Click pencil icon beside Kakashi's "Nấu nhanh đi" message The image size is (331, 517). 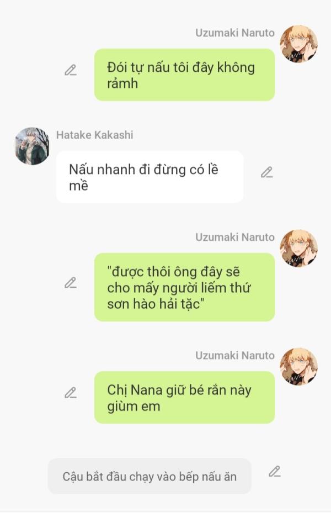click(x=267, y=172)
